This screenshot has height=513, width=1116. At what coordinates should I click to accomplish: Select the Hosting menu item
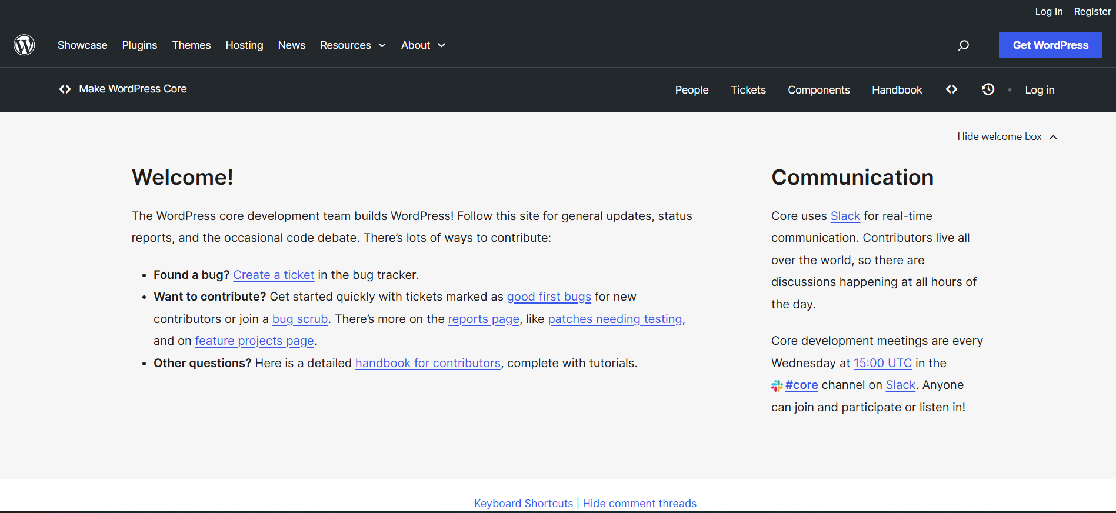pos(244,45)
